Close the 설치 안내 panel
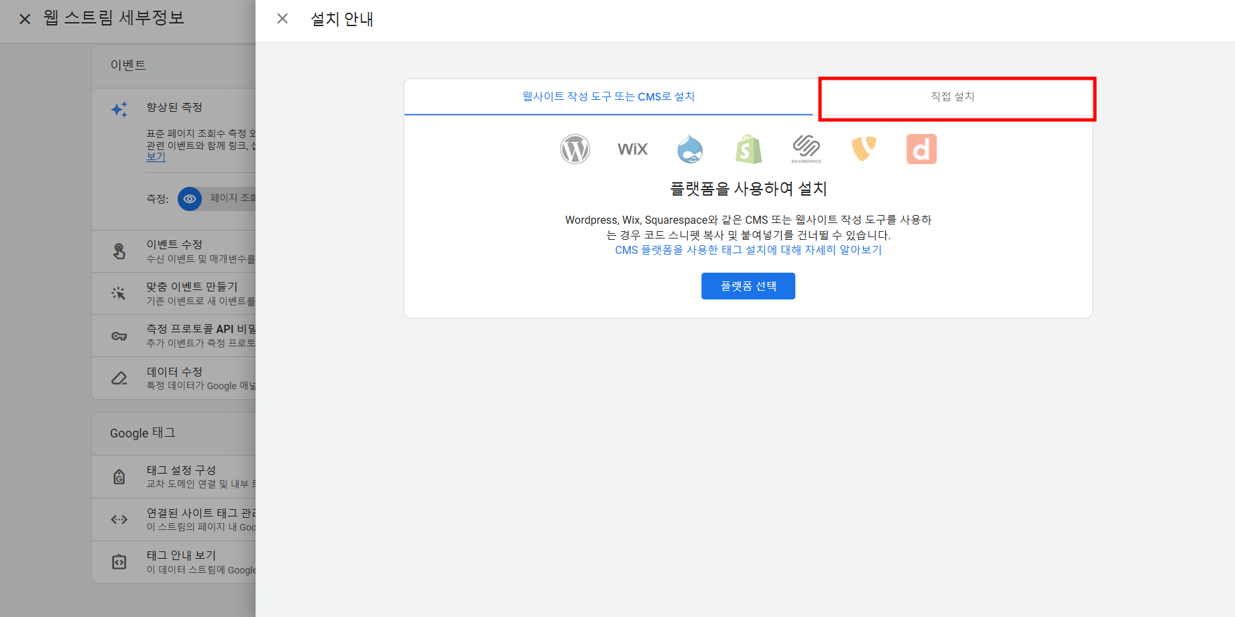Image resolution: width=1235 pixels, height=617 pixels. [x=282, y=19]
